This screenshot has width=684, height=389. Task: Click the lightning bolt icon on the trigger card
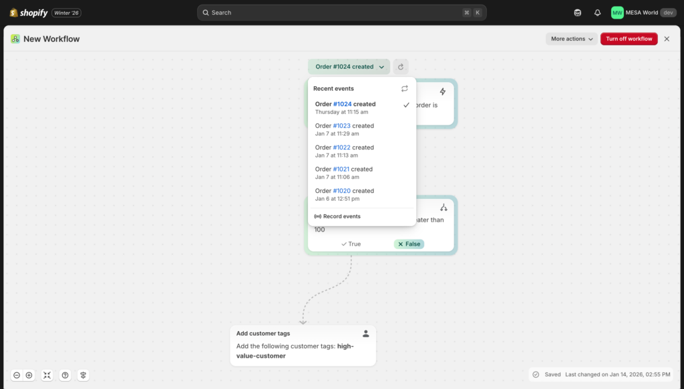pyautogui.click(x=443, y=90)
